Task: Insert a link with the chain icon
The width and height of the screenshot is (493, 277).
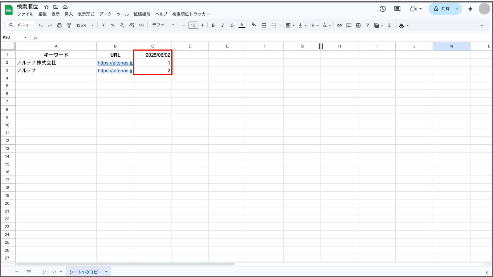Action: 339,25
